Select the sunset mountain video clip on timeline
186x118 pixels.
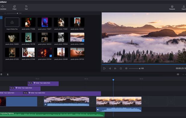(x=119, y=101)
